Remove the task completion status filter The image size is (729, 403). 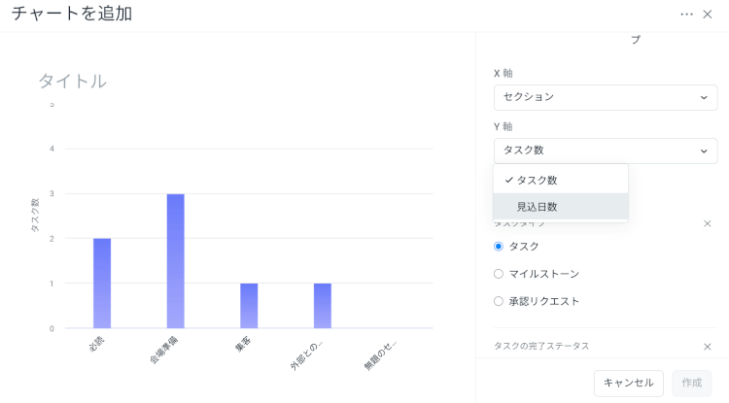click(x=707, y=347)
